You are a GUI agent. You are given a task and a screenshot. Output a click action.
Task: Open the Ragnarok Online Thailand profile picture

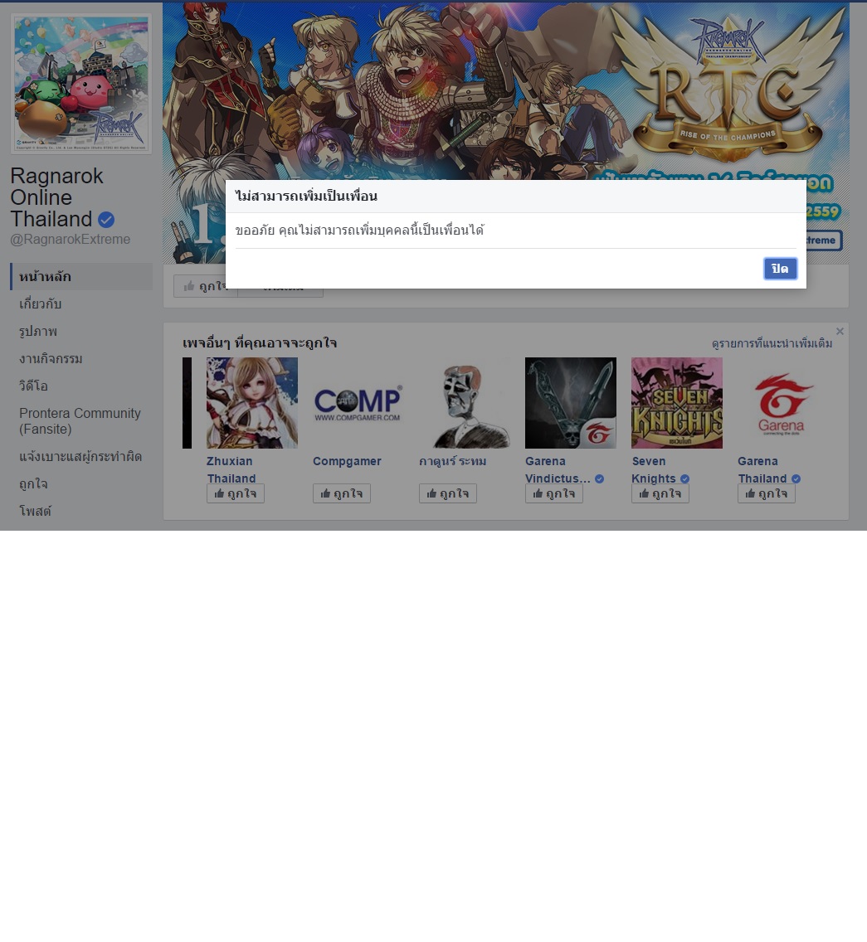coord(82,84)
